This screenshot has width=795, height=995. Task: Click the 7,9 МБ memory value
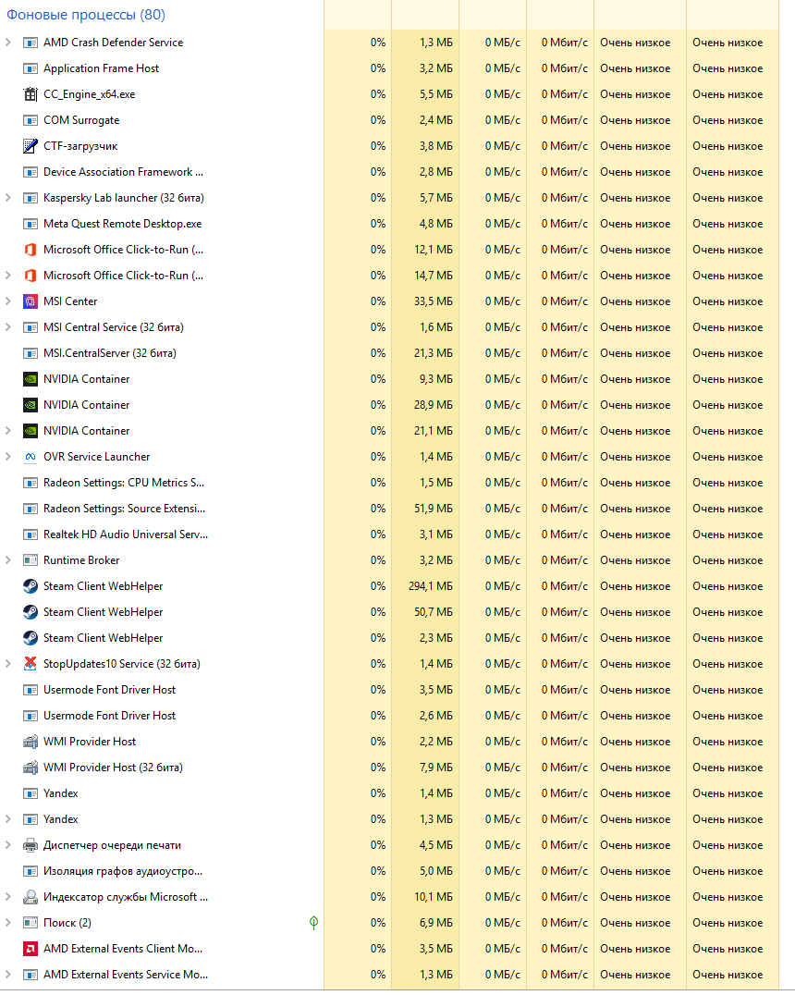point(436,768)
